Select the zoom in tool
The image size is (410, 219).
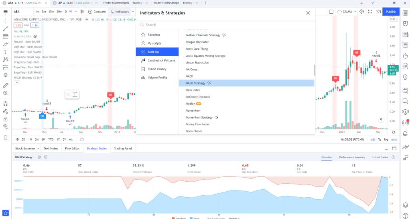tap(6, 93)
